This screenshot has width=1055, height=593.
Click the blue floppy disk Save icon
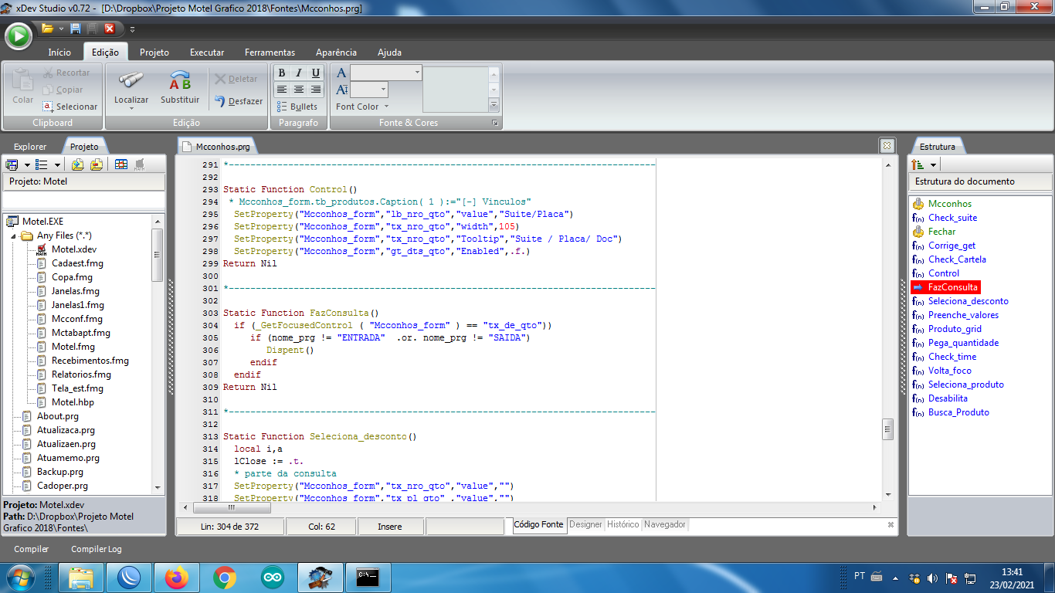76,29
